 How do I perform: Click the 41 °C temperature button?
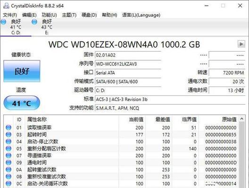click(x=22, y=103)
